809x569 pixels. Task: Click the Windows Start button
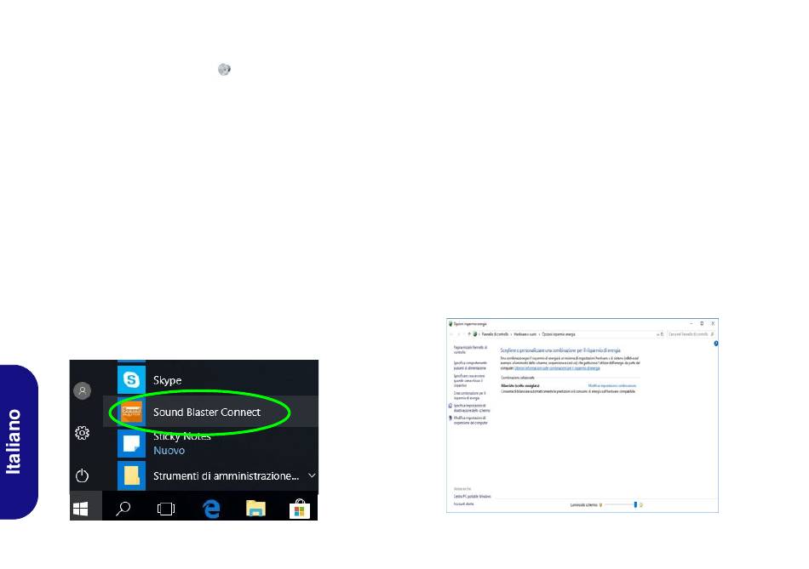coord(81,509)
